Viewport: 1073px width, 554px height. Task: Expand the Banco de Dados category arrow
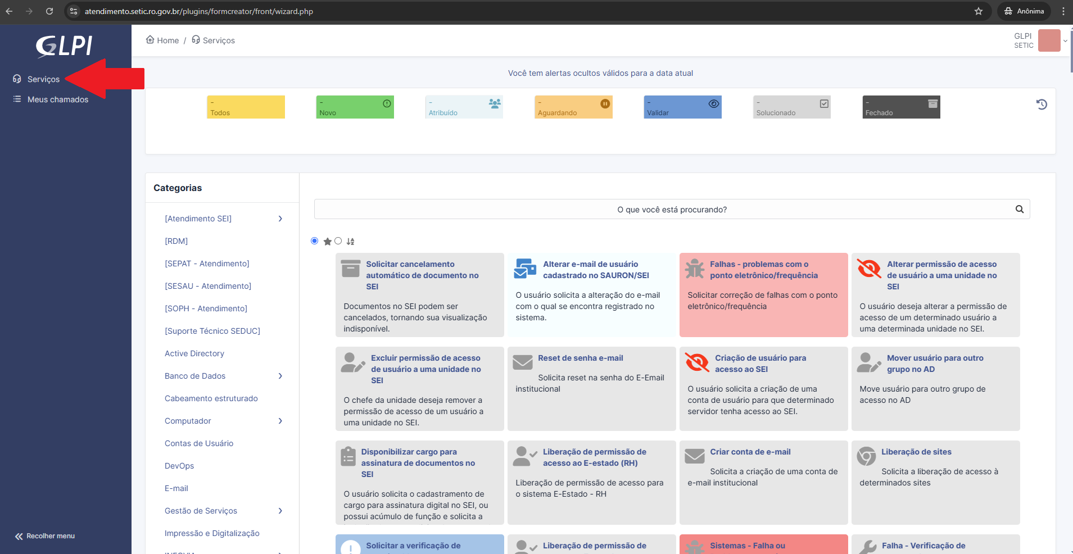point(280,376)
